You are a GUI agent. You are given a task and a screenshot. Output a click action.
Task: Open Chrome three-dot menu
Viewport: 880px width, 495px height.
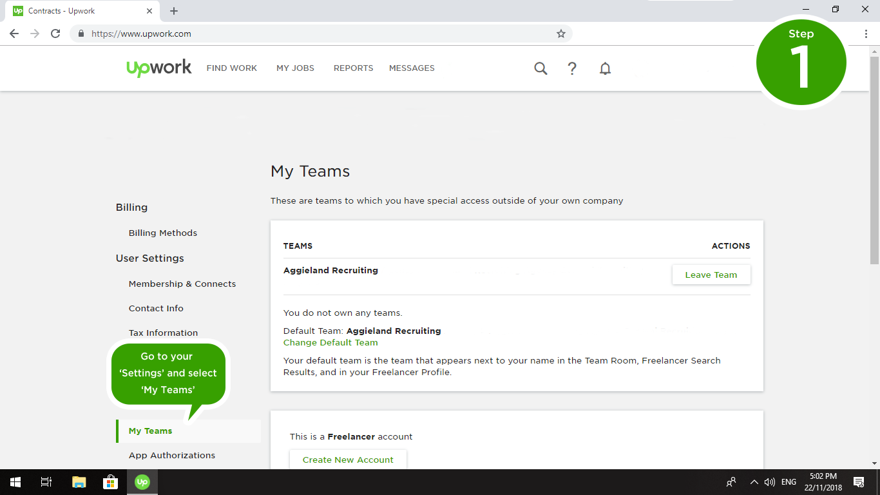click(x=866, y=34)
